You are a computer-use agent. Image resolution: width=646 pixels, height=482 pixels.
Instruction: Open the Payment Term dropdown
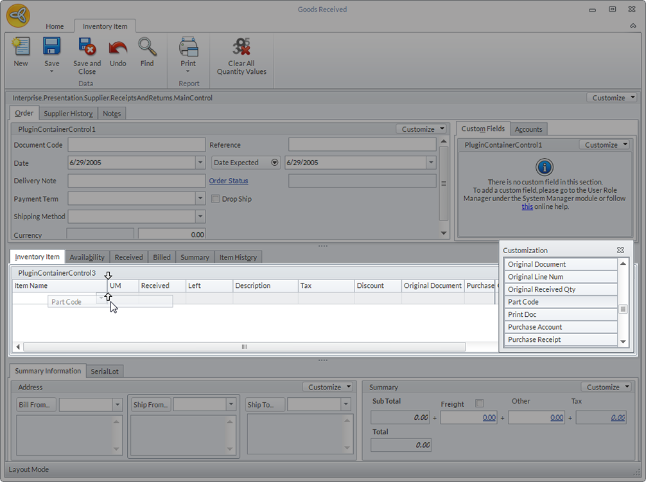pos(200,199)
